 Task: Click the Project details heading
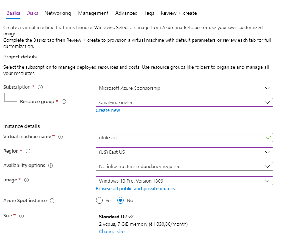pyautogui.click(x=20, y=57)
